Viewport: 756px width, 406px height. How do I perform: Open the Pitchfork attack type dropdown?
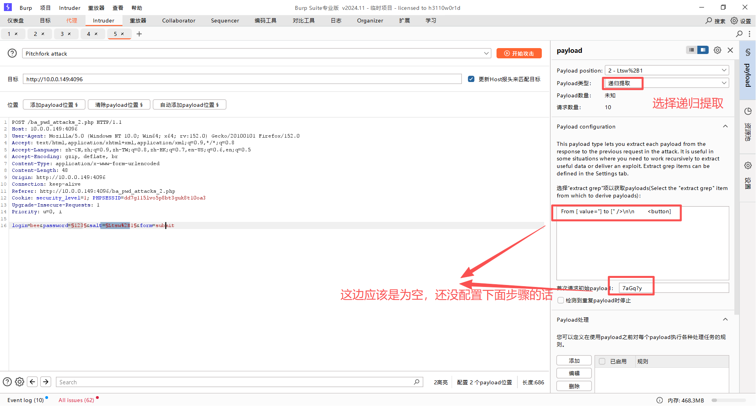coord(257,53)
